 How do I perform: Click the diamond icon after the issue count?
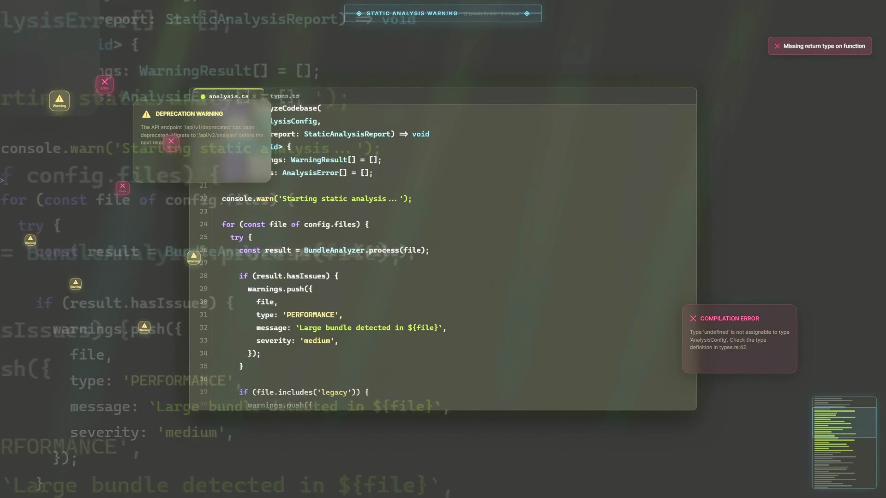pyautogui.click(x=527, y=13)
